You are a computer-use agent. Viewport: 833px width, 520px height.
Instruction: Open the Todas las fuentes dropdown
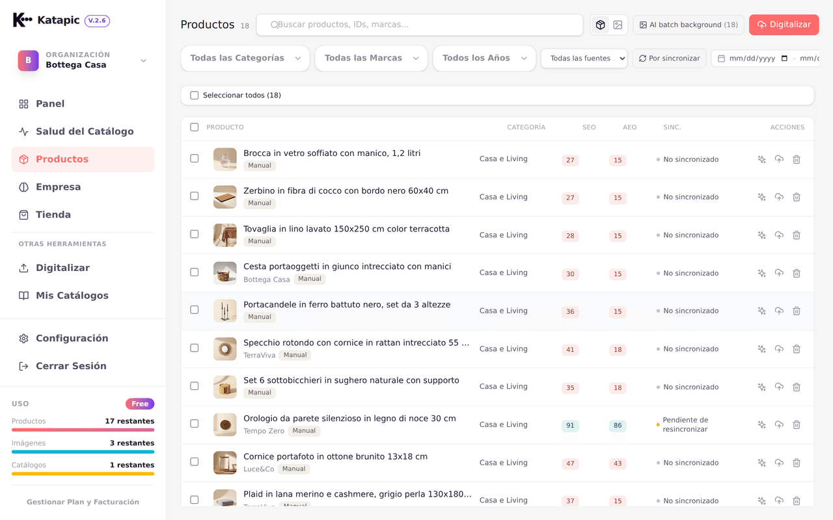584,58
